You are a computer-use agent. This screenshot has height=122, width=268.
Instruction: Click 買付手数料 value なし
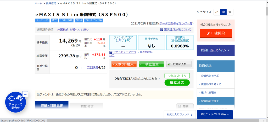(152, 46)
